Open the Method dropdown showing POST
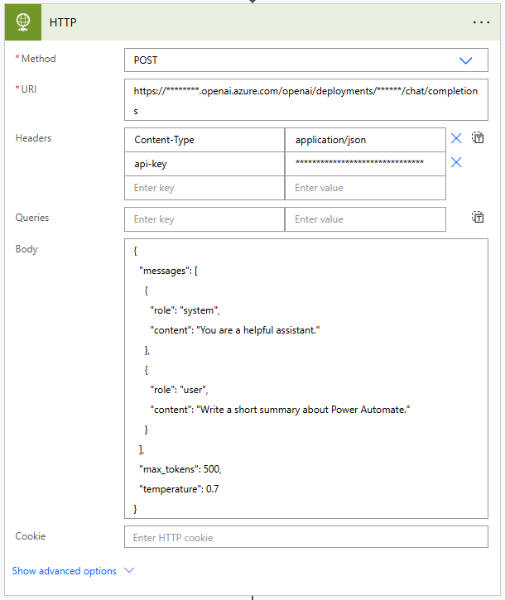The height and width of the screenshot is (600, 505). point(305,60)
